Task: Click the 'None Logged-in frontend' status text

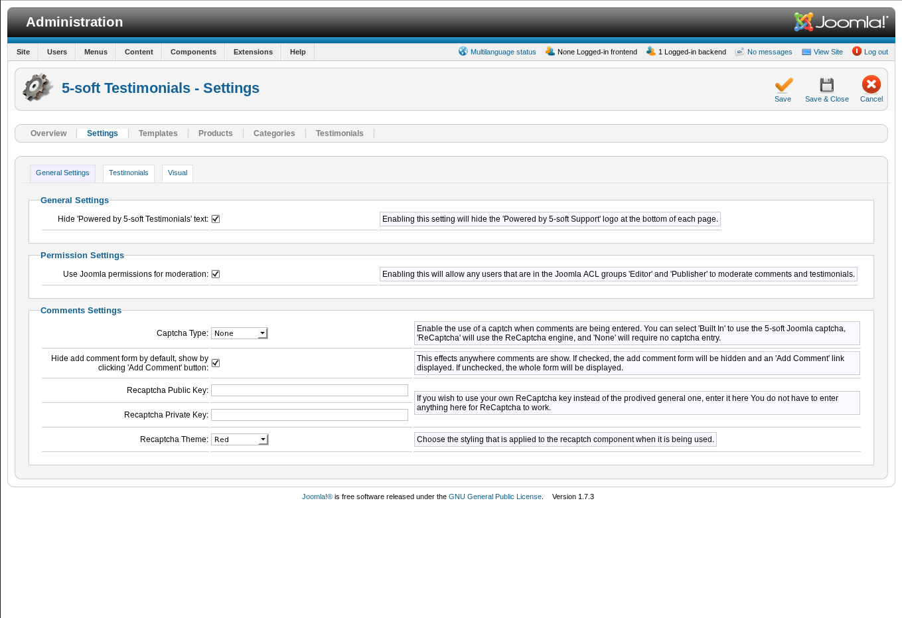Action: click(597, 52)
